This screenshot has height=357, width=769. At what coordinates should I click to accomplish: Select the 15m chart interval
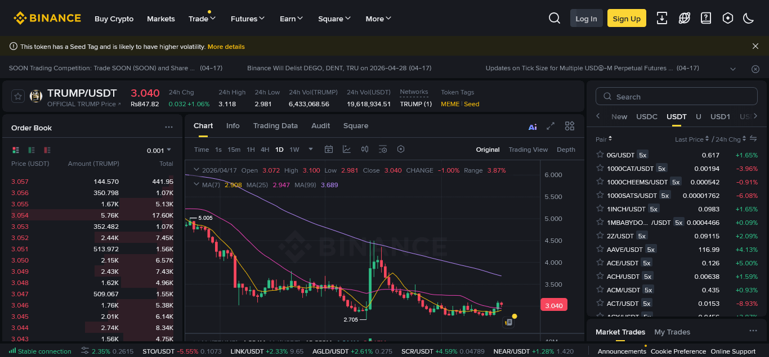(x=234, y=150)
